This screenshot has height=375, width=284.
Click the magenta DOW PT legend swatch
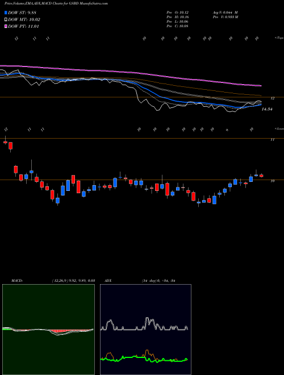click(6, 26)
